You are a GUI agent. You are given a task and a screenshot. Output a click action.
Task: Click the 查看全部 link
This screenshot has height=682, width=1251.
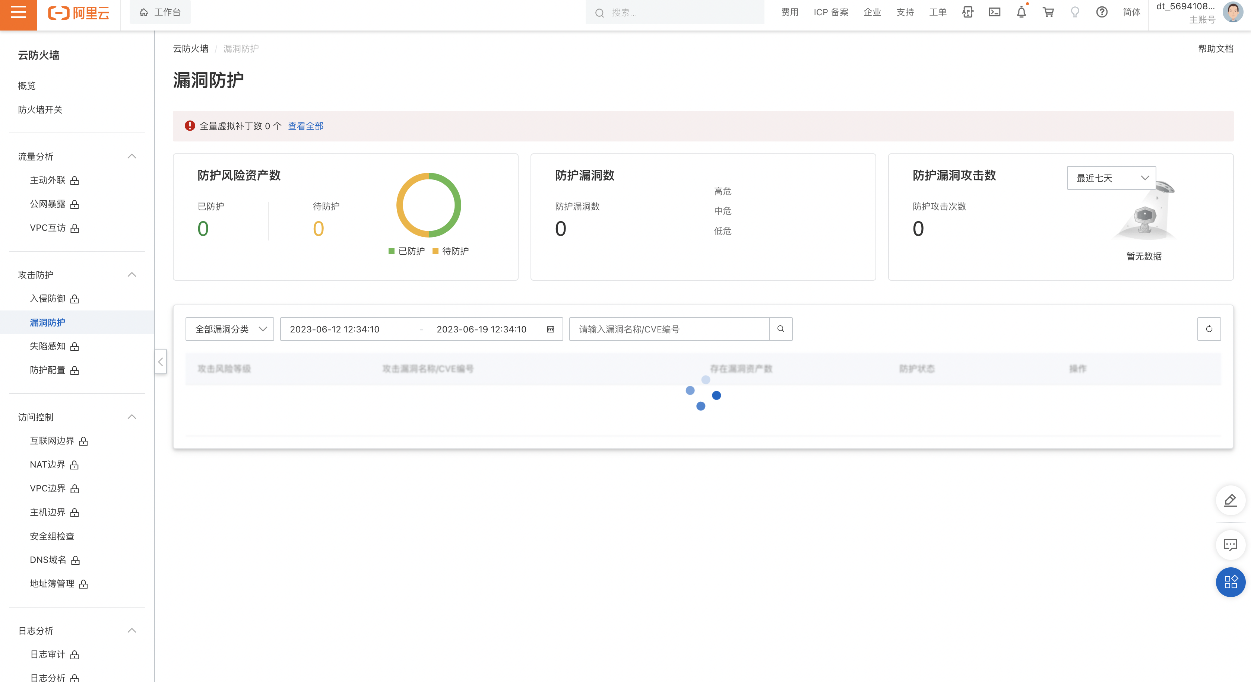[305, 126]
